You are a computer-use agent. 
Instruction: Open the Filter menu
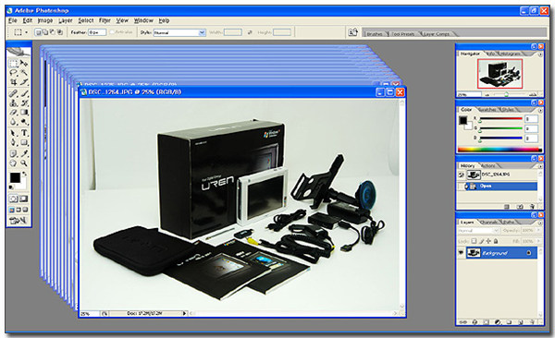105,20
